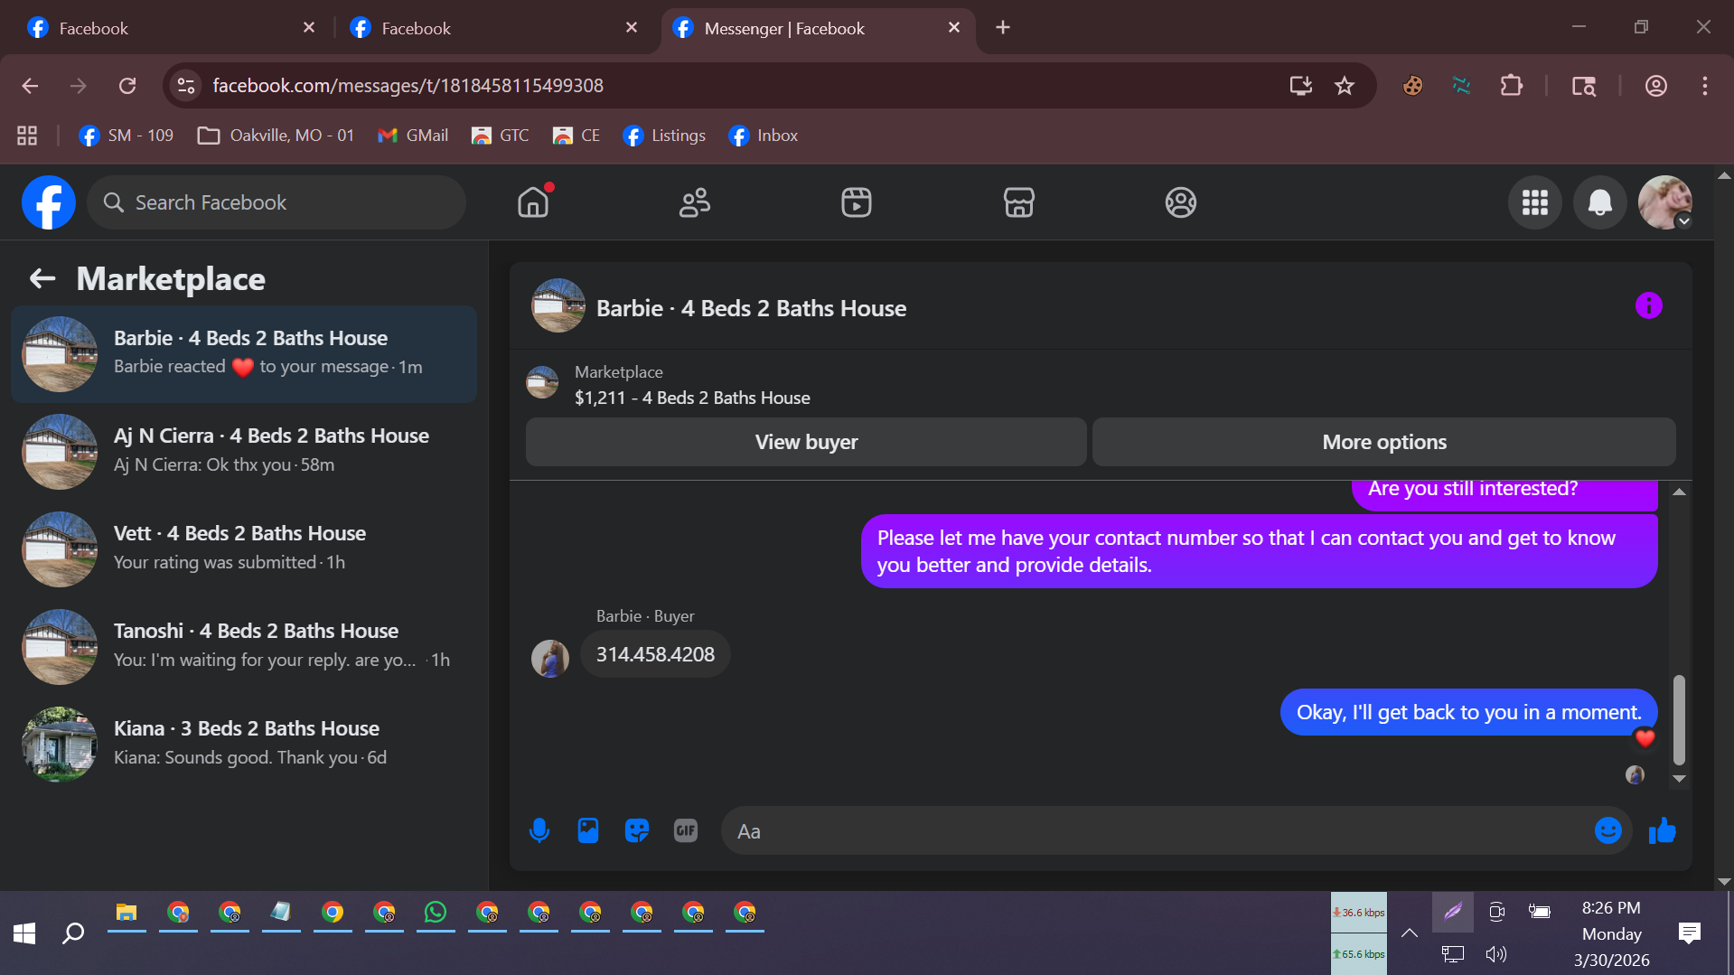Image resolution: width=1734 pixels, height=975 pixels.
Task: Open Windows taskbar search
Action: [73, 933]
